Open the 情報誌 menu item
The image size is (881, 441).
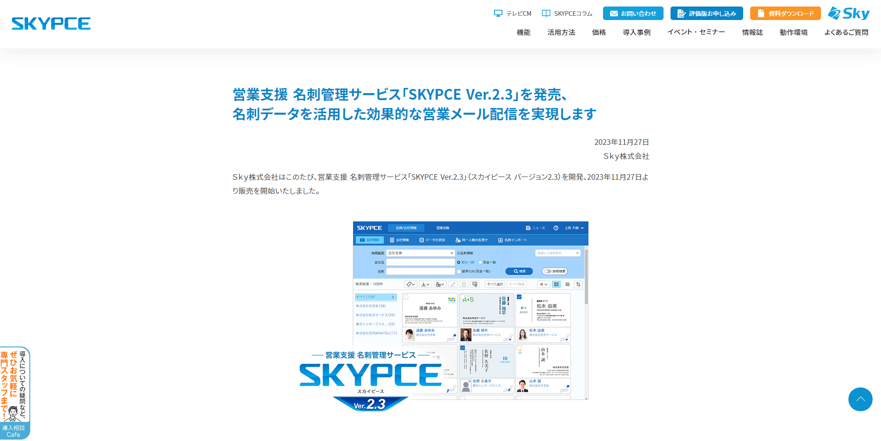[x=752, y=32]
